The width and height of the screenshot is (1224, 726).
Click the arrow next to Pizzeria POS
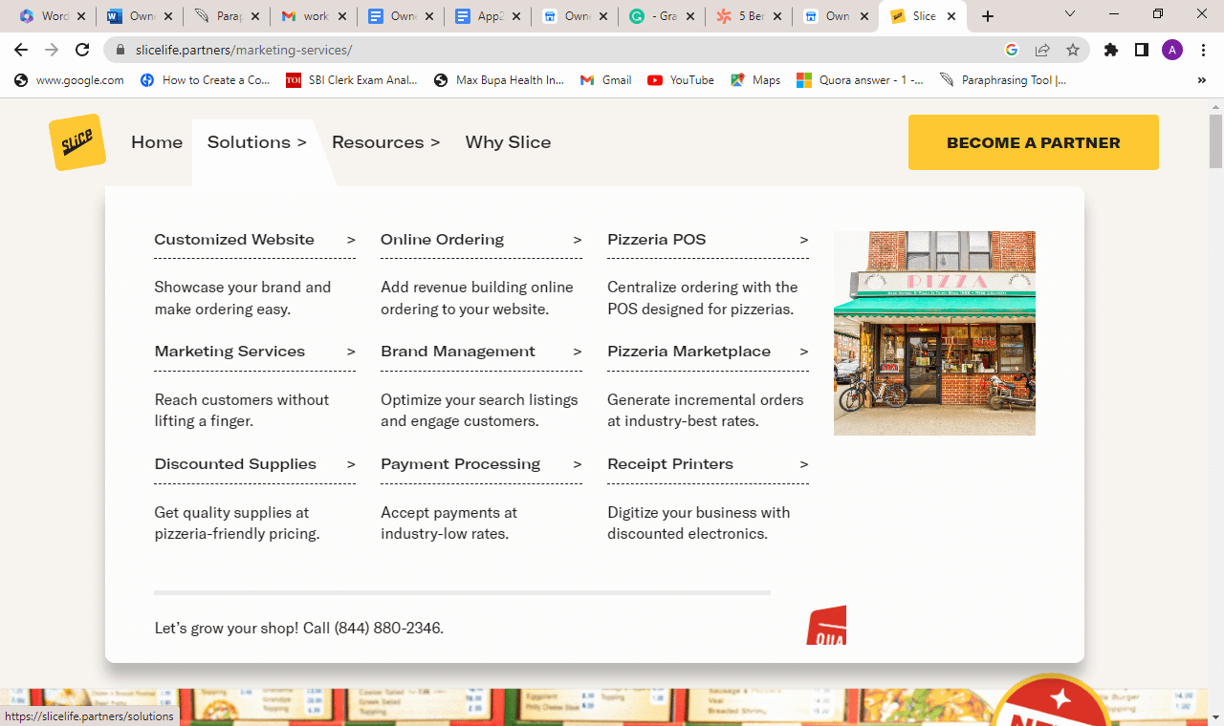(x=804, y=240)
